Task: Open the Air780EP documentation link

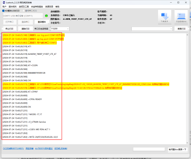Action: (44, 149)
